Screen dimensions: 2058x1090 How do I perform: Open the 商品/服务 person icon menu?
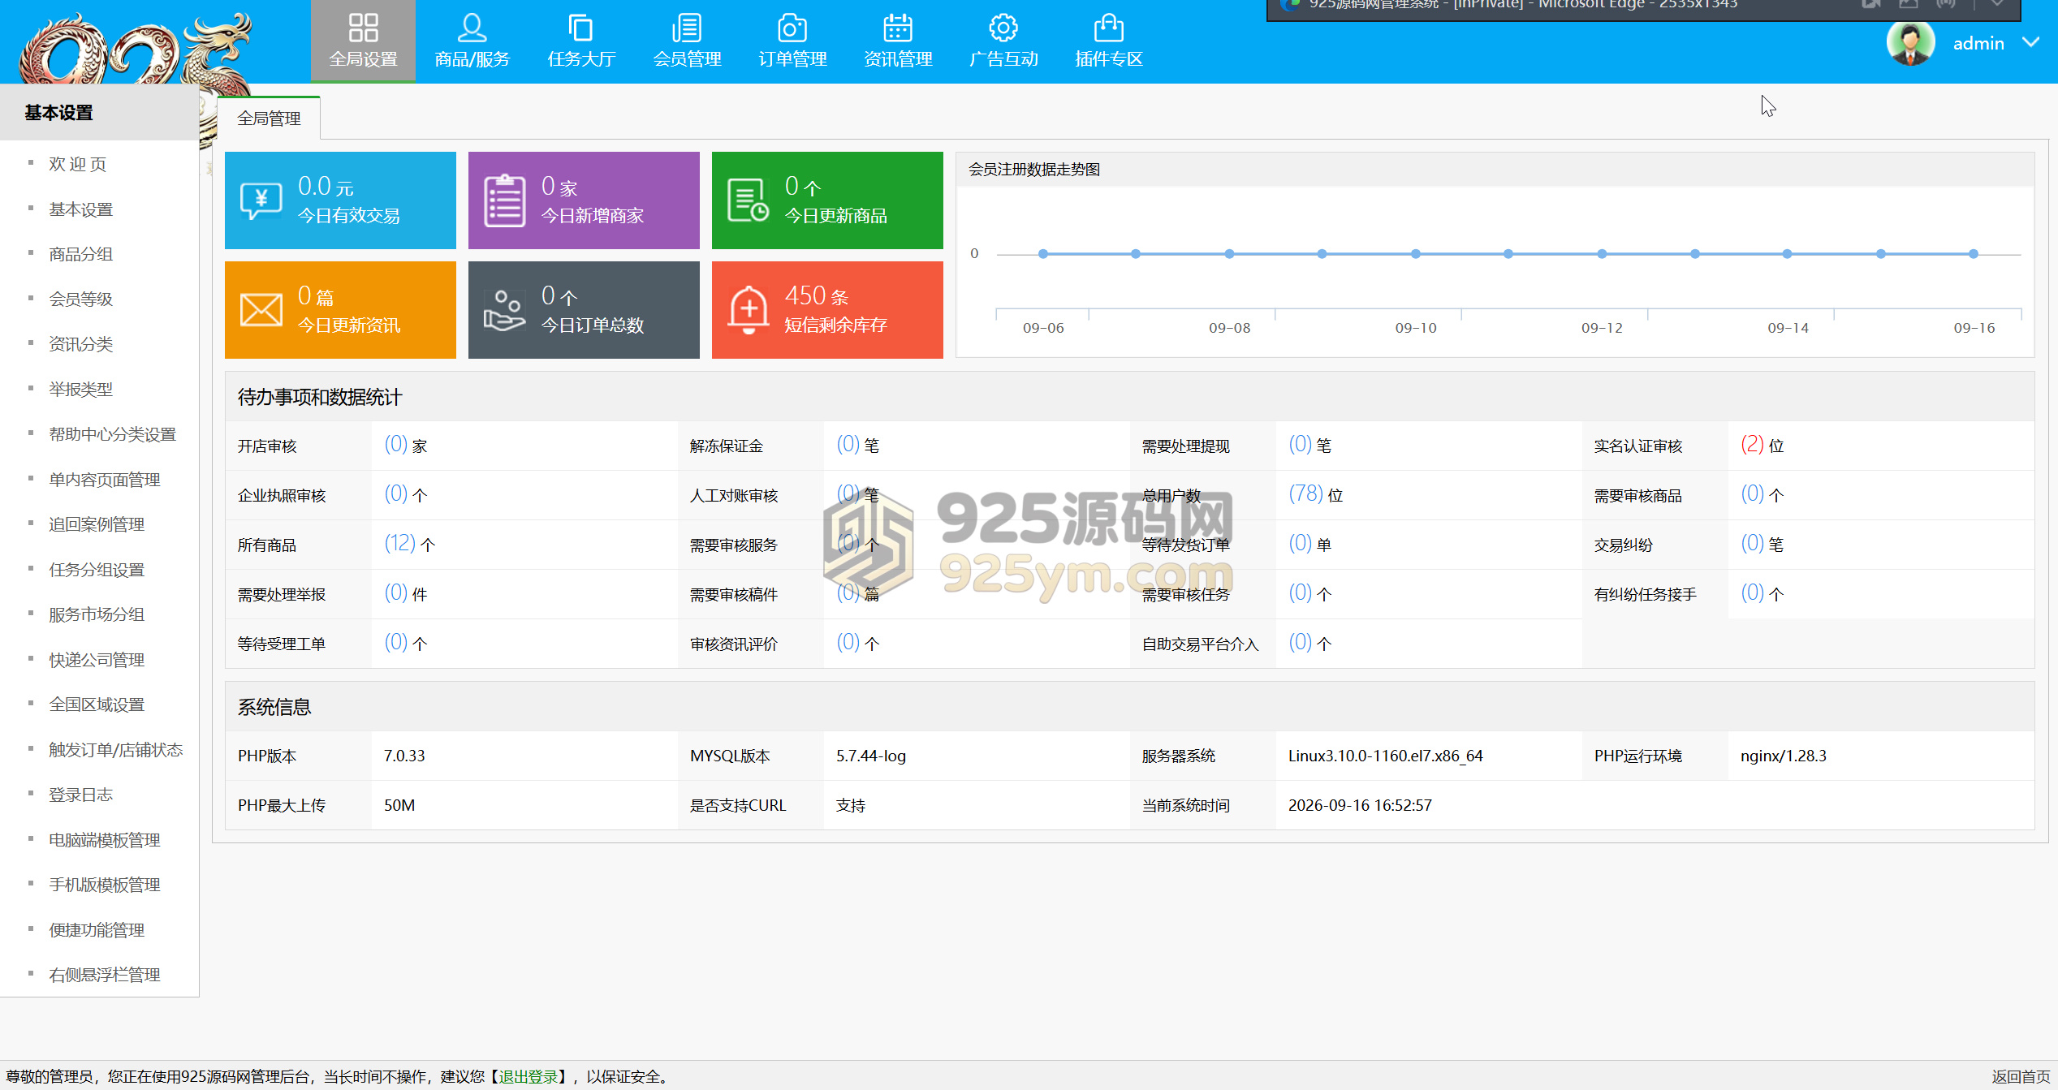(472, 28)
